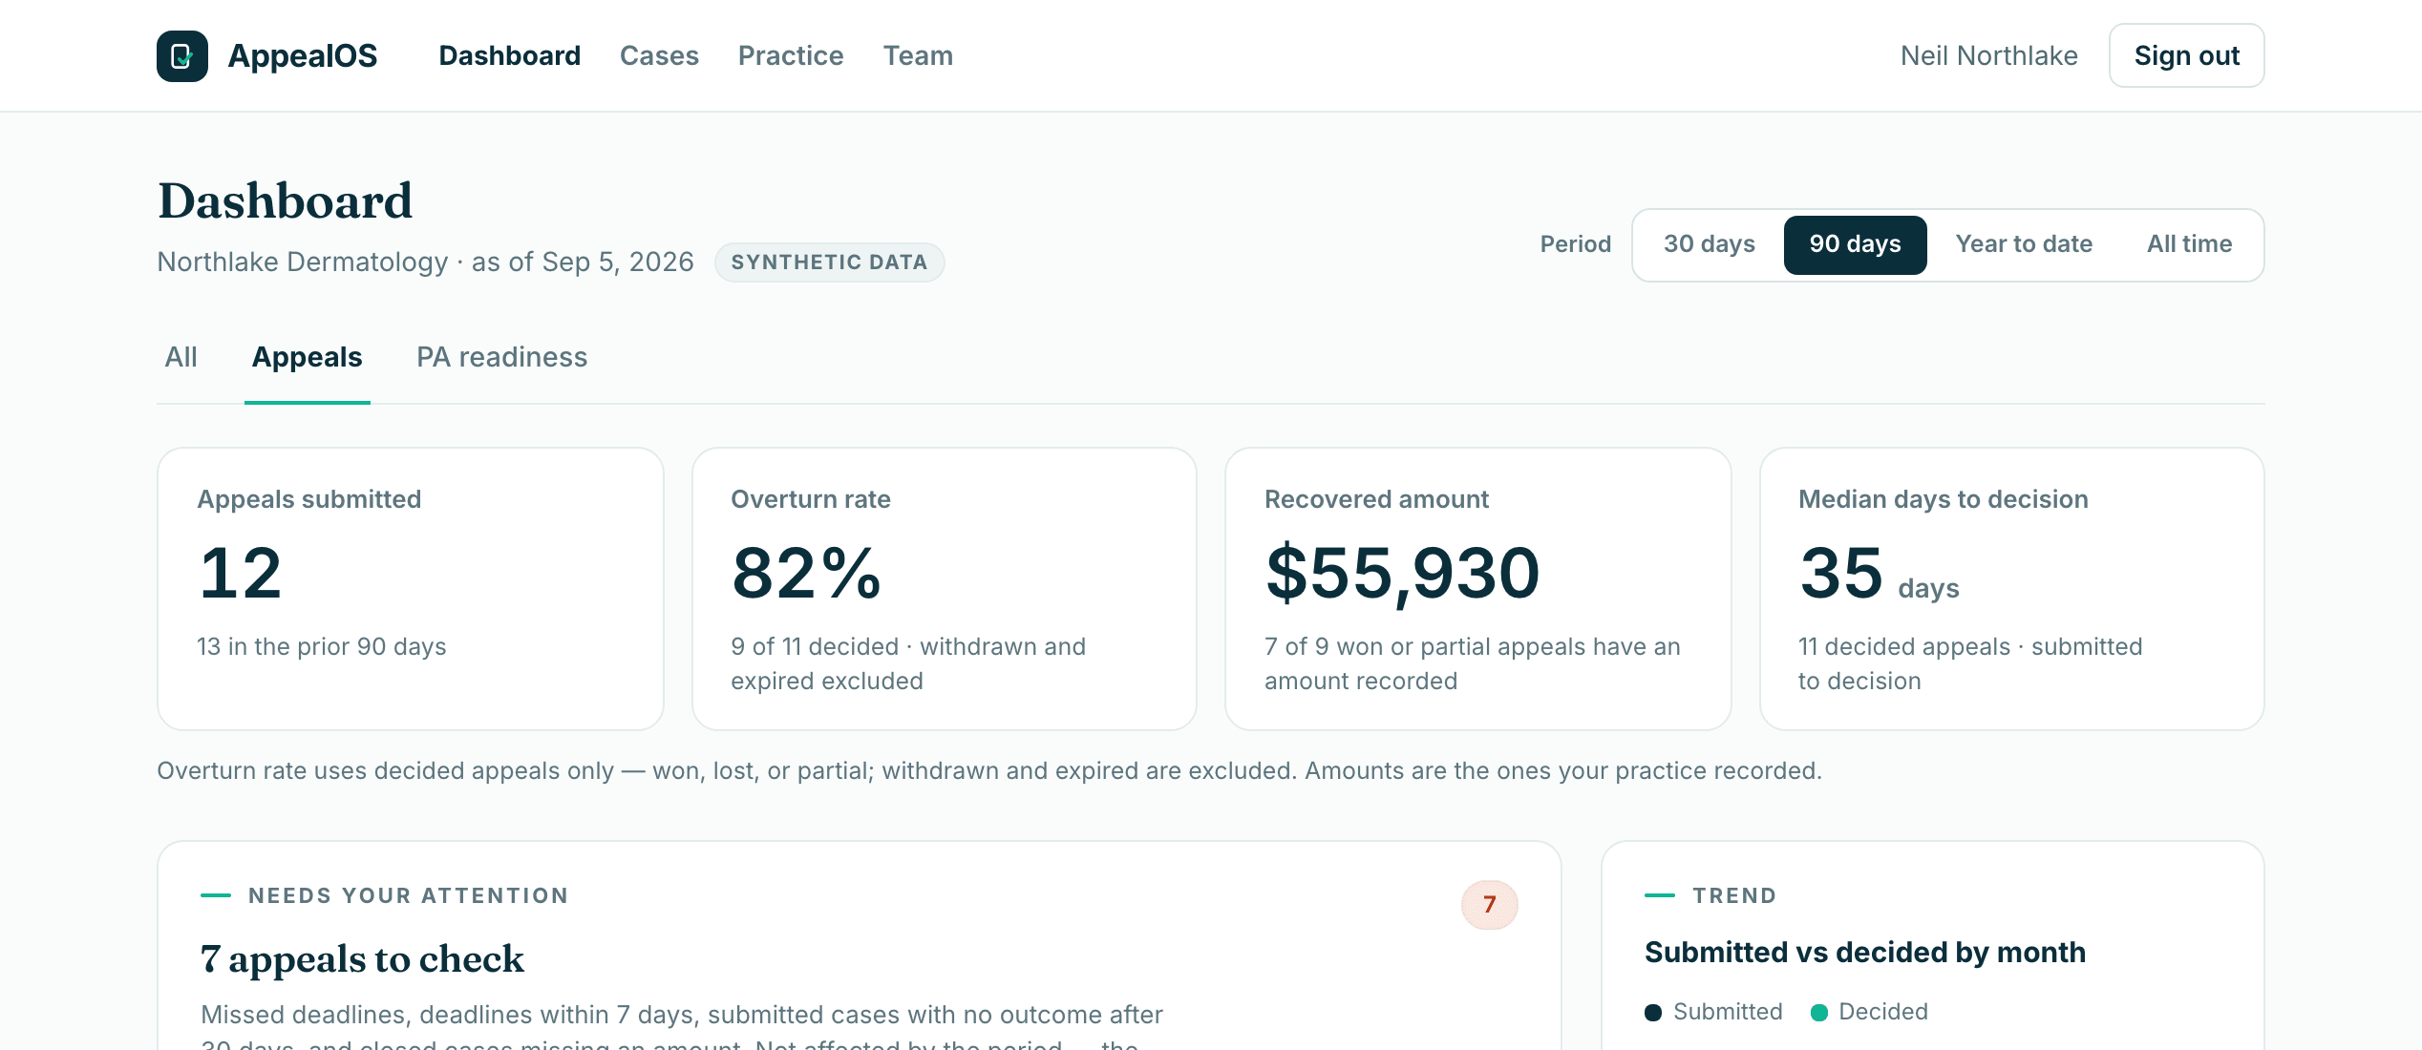Switch to the All tab

pos(181,358)
